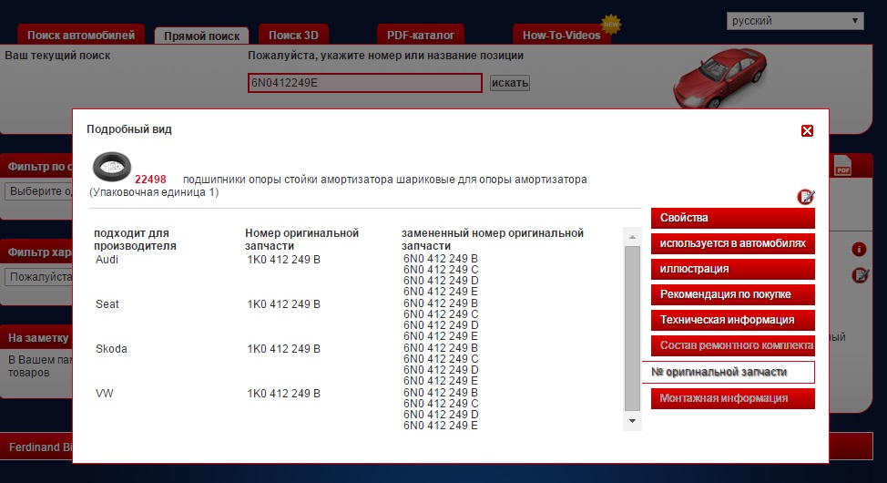Screen dimensions: 887x483
Task: Click the notepad icon below the info icon
Action: tap(860, 276)
